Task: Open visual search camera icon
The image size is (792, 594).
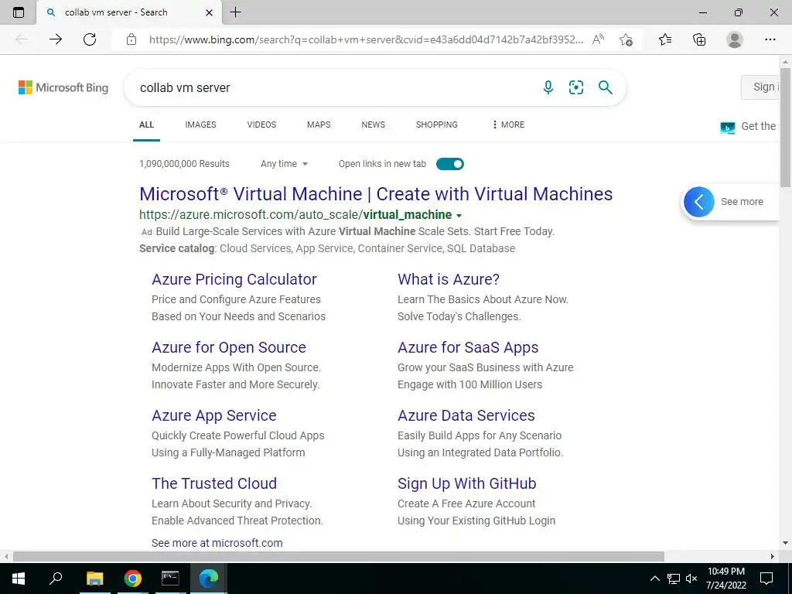Action: click(x=575, y=87)
